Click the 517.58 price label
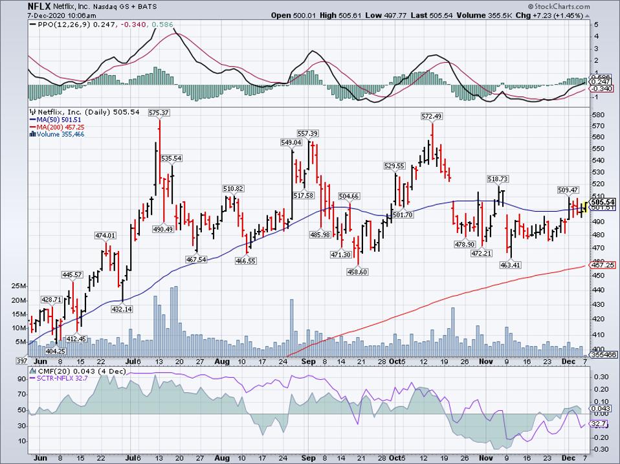620x464 pixels. pyautogui.click(x=304, y=195)
